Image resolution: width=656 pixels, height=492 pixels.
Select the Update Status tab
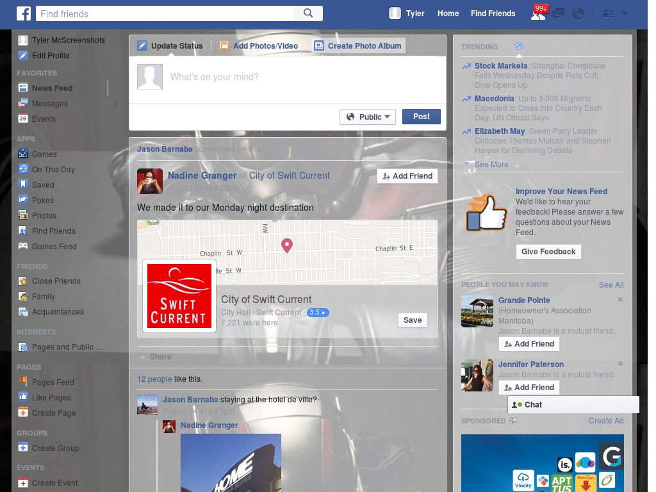pos(170,45)
